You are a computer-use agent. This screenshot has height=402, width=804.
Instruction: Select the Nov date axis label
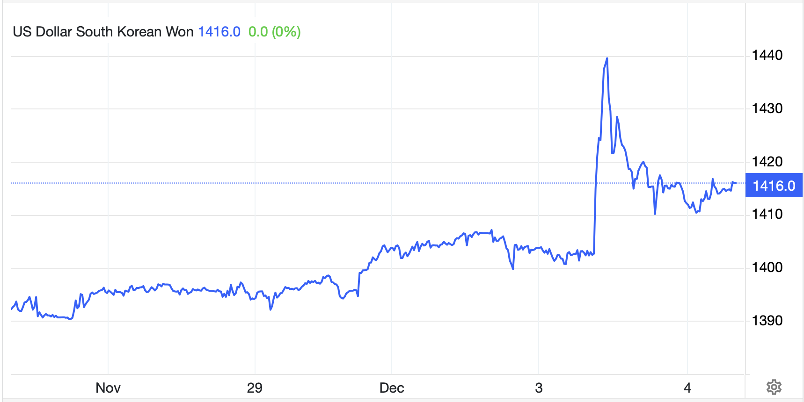(108, 388)
